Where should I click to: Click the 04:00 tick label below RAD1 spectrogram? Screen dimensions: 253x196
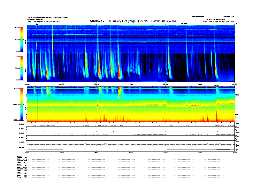pos(62,84)
